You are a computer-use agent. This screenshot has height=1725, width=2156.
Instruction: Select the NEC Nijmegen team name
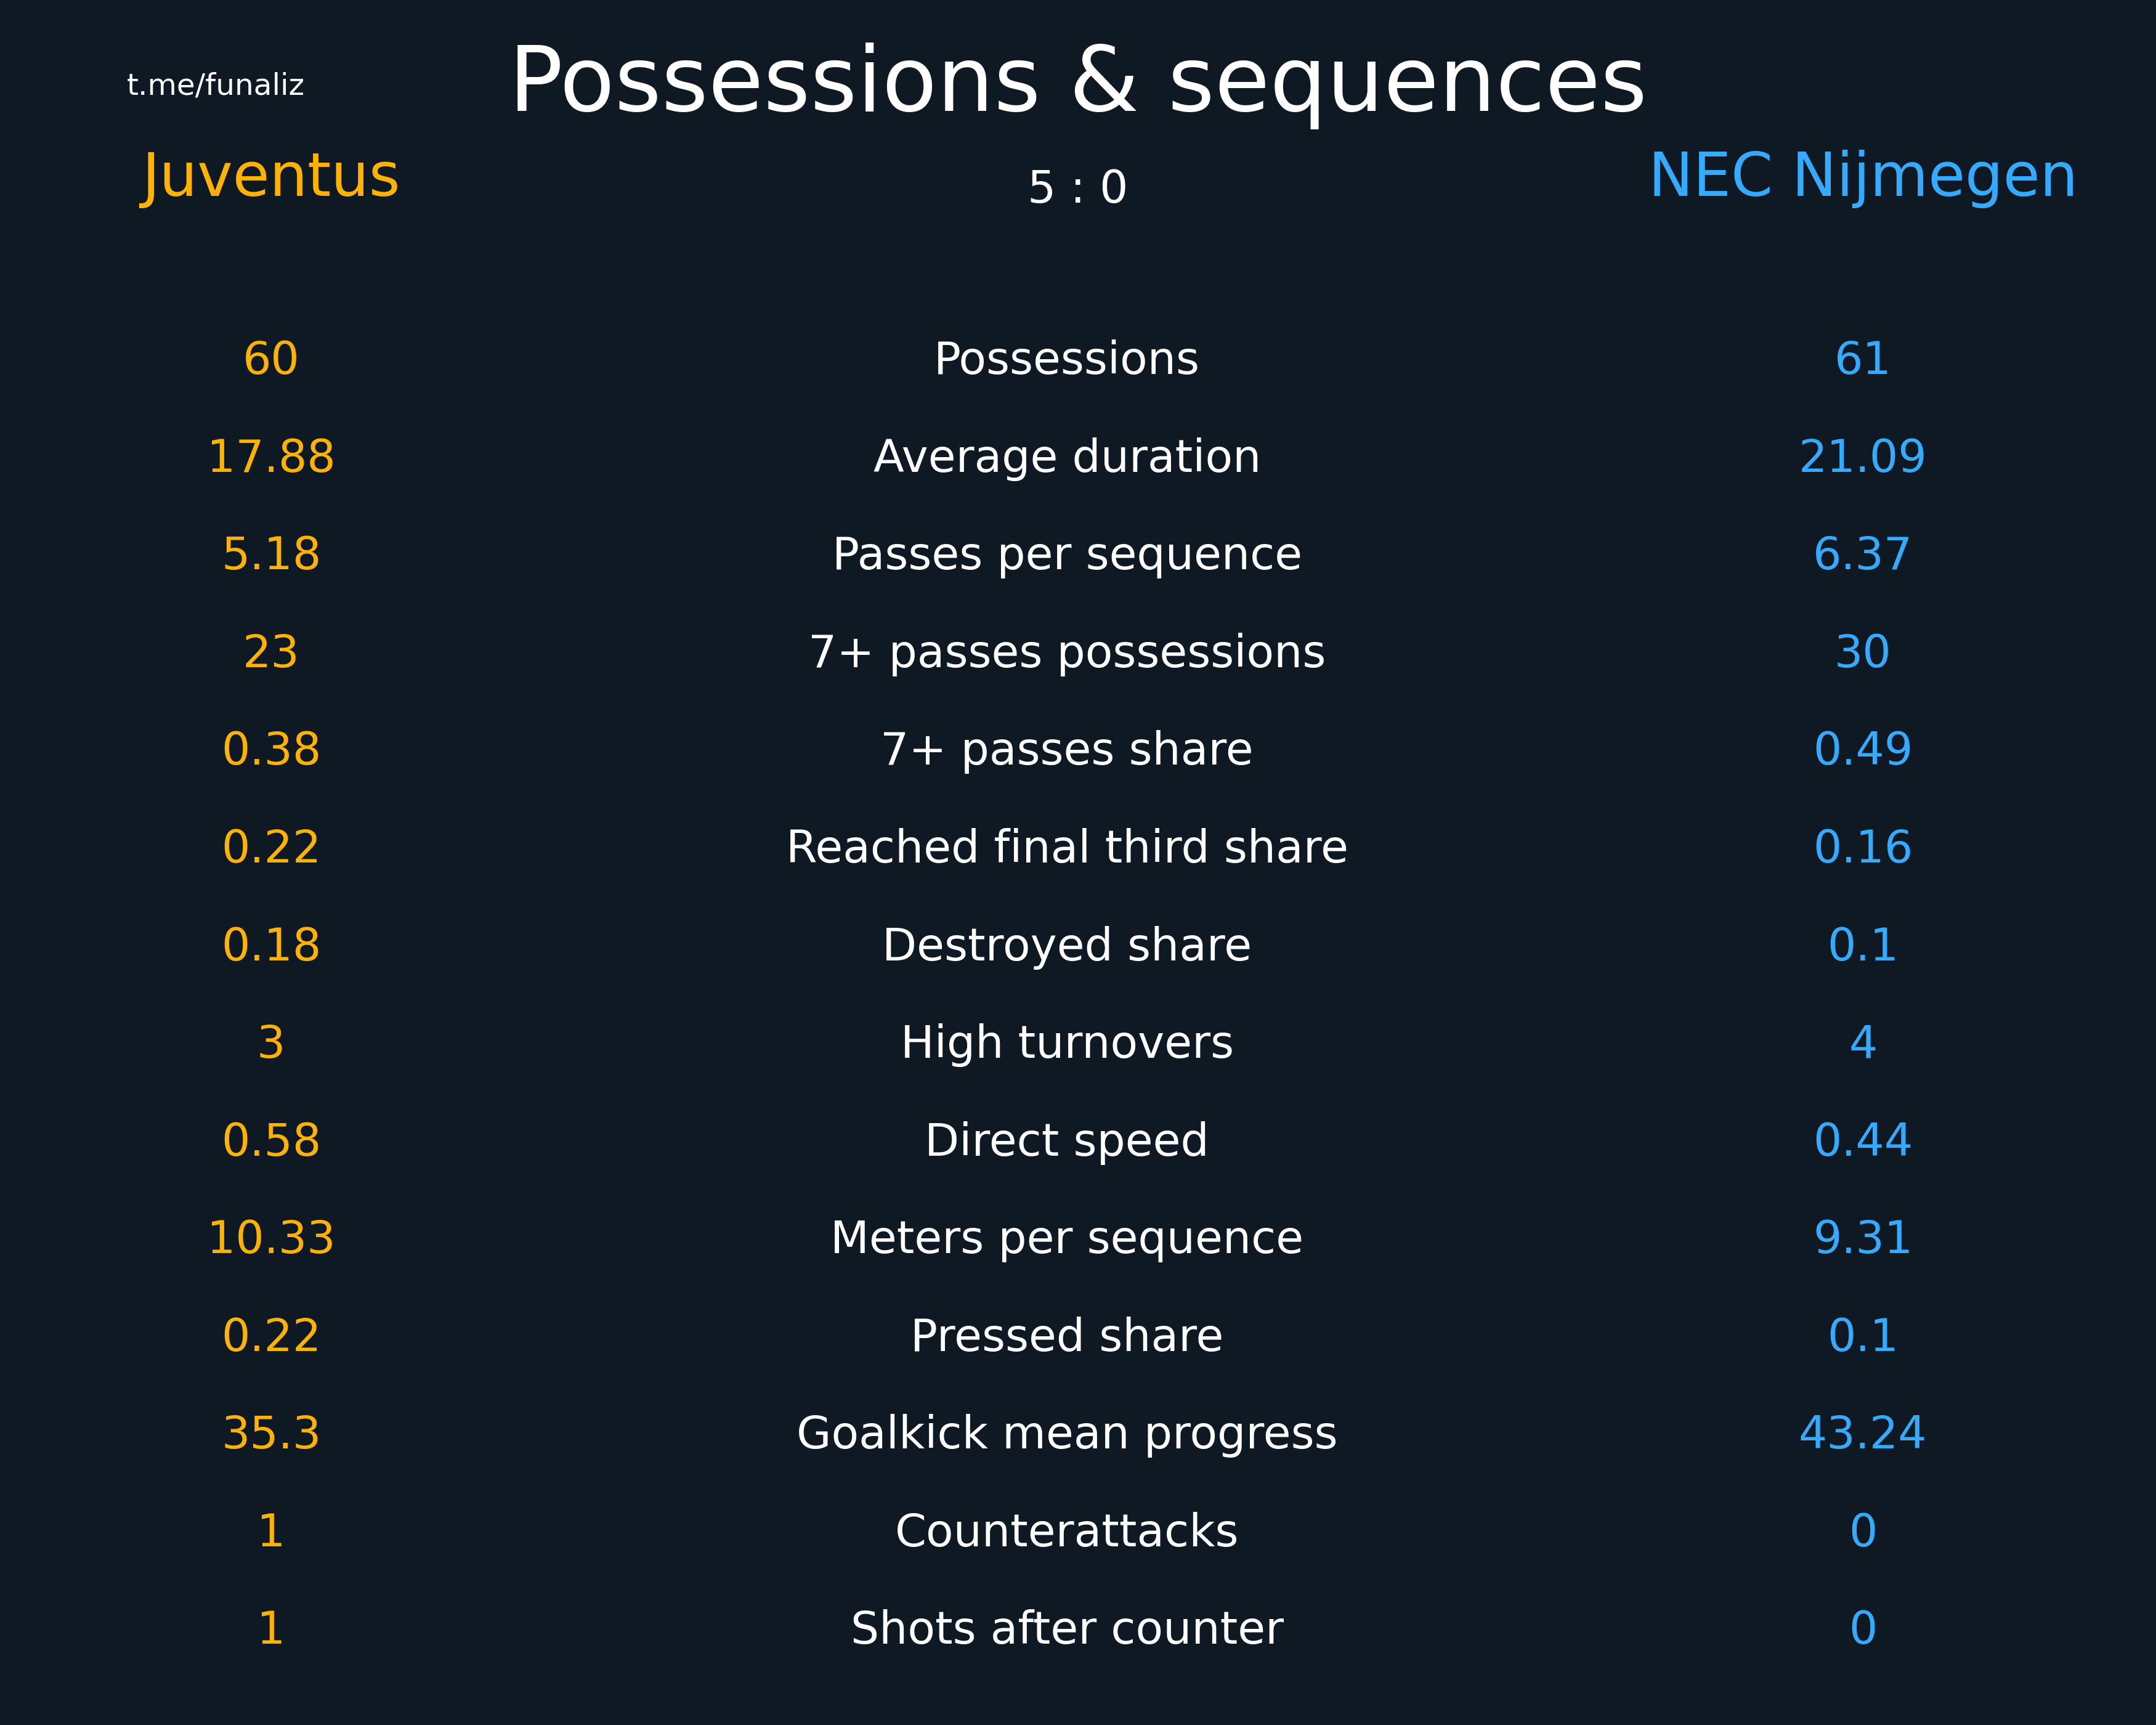pos(1862,177)
